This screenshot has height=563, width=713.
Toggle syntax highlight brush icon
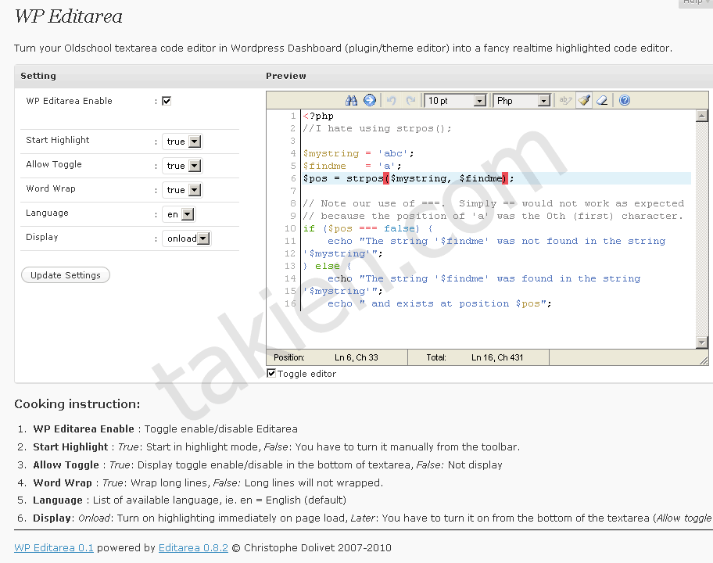point(584,101)
